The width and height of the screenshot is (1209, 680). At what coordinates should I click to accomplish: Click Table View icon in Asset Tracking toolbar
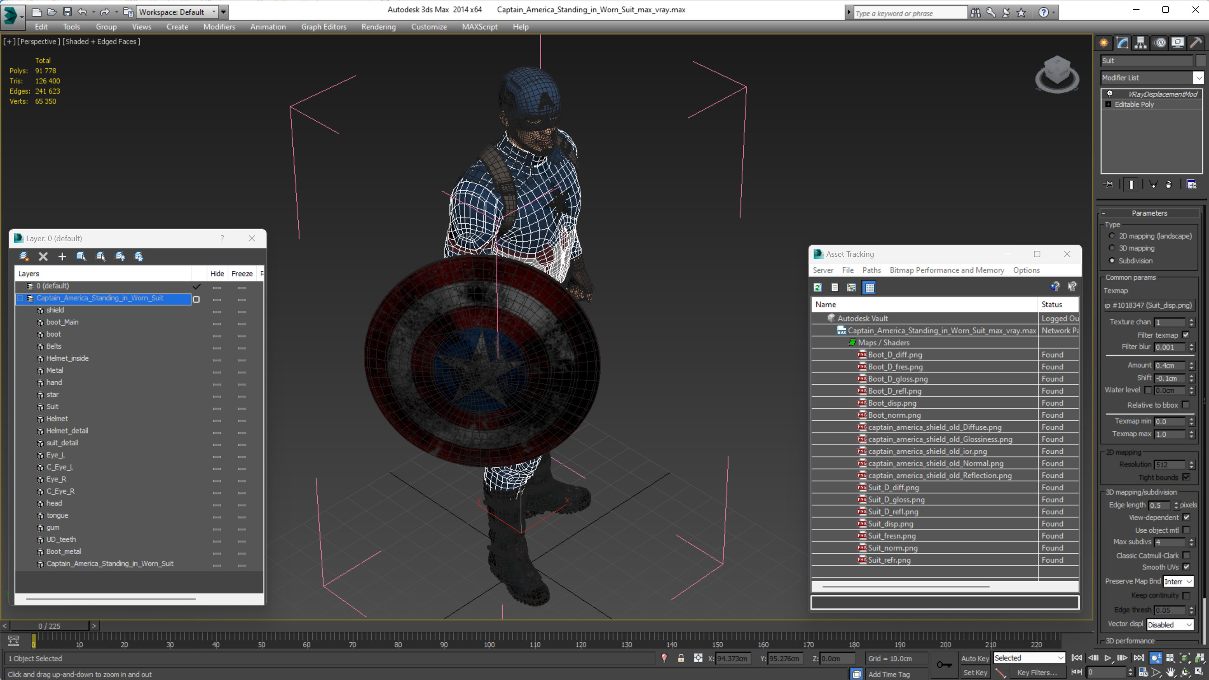click(869, 287)
